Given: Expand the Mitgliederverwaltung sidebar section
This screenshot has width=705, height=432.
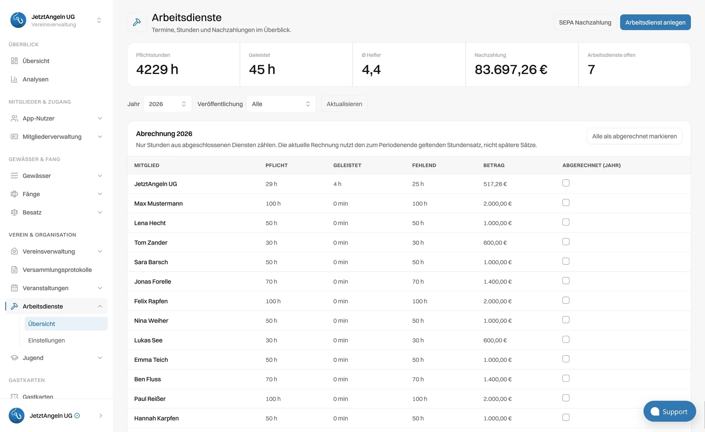Looking at the screenshot, I should pyautogui.click(x=57, y=137).
